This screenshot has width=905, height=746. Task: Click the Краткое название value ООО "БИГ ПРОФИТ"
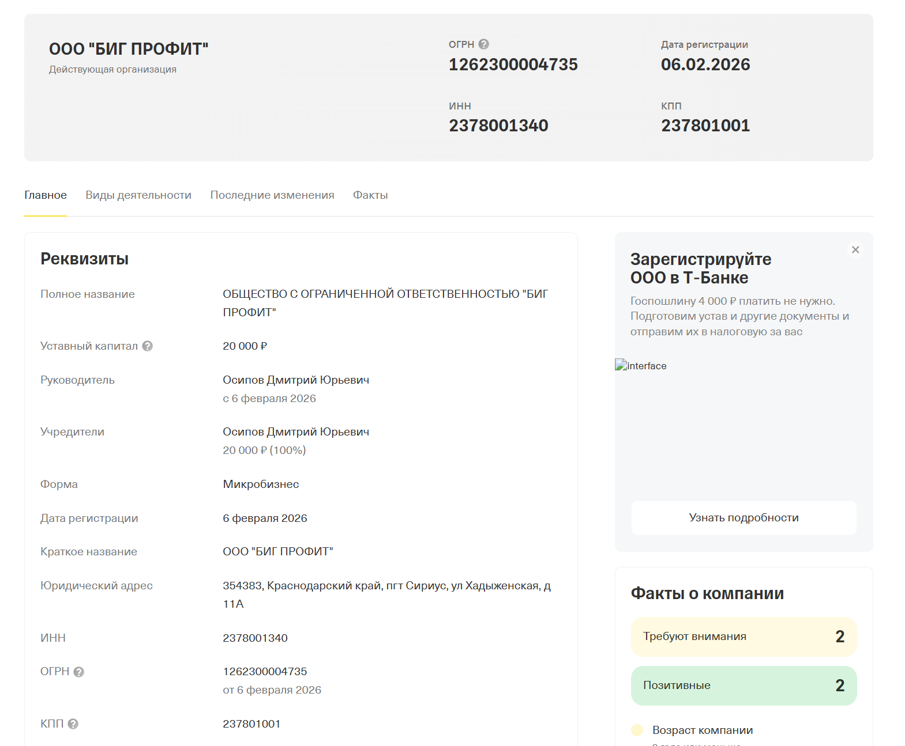[x=278, y=552]
